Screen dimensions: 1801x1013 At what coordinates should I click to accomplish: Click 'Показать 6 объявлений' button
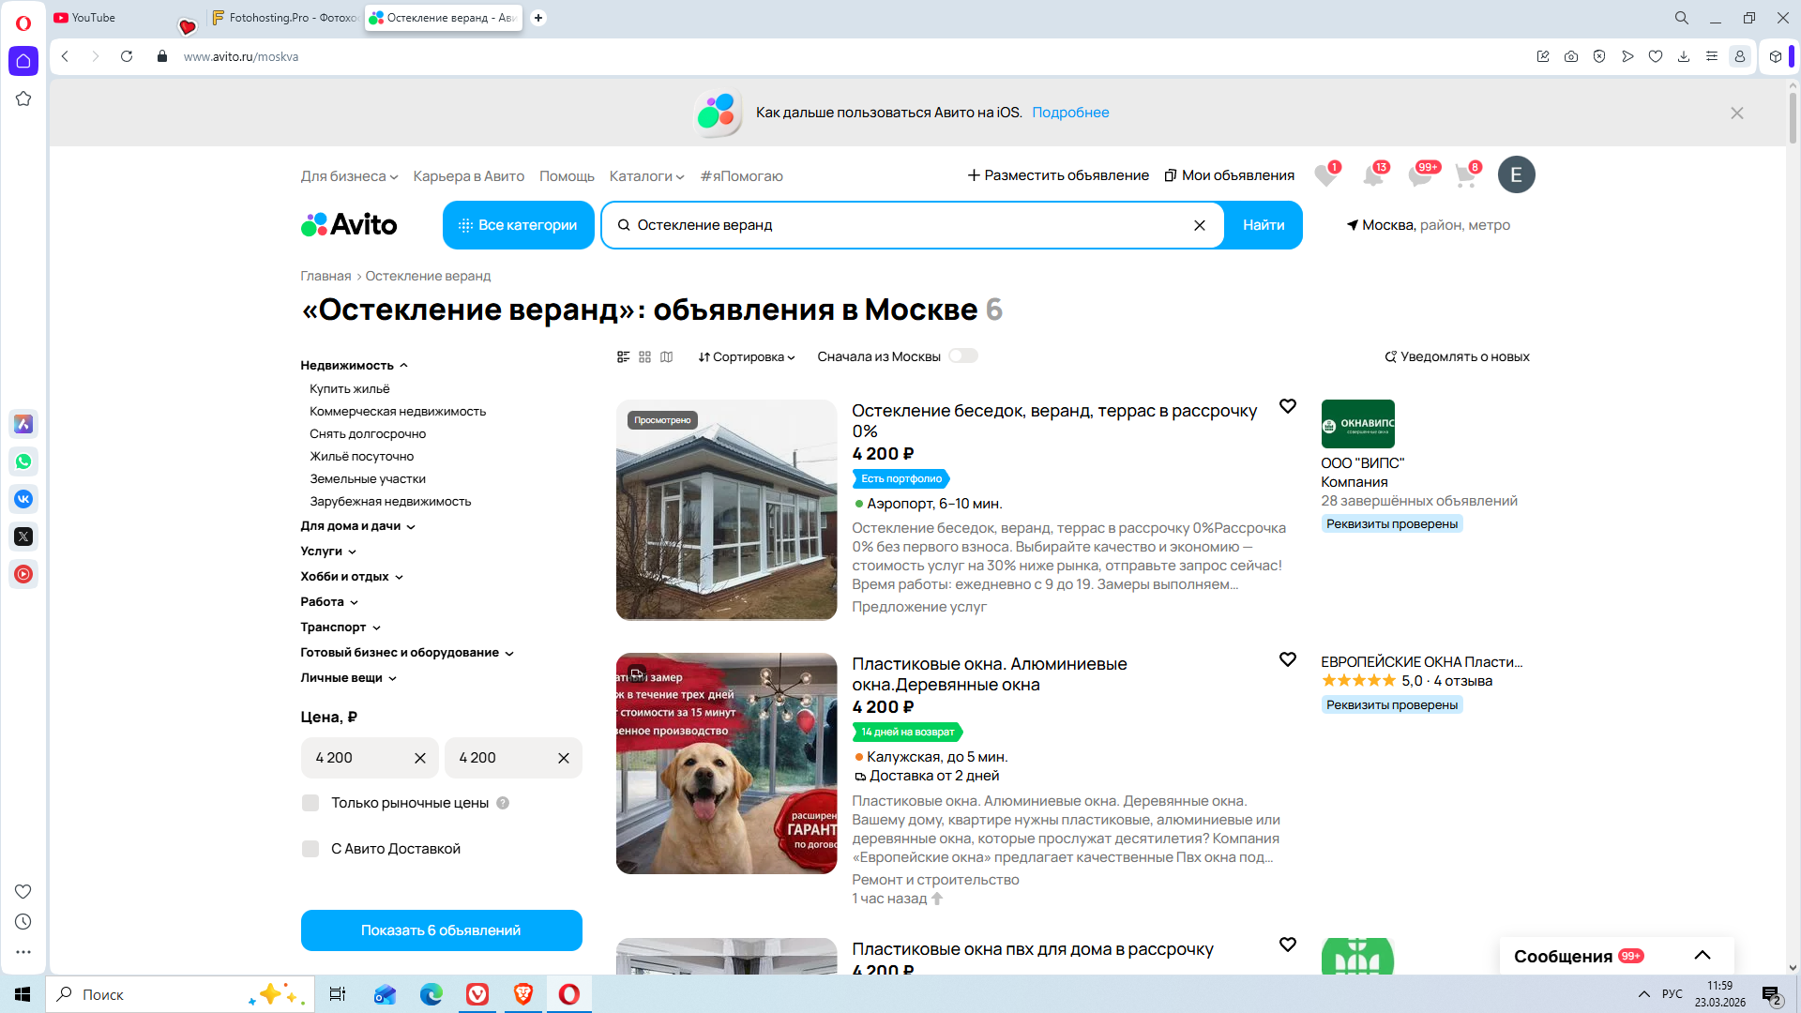pyautogui.click(x=441, y=930)
